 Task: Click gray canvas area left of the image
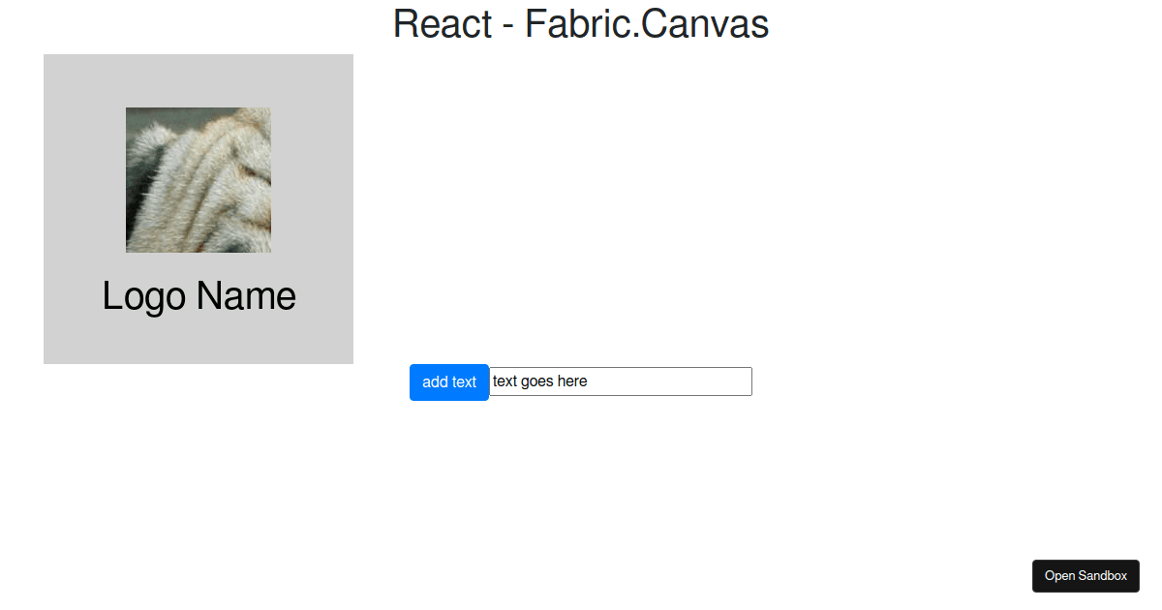[x=84, y=180]
